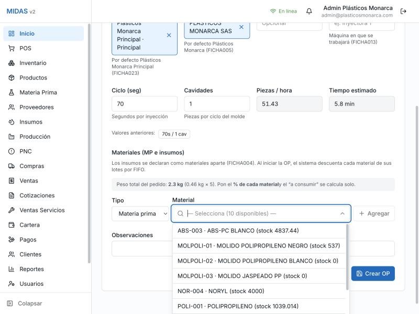The image size is (419, 314).
Task: Click the Agregar material button
Action: (374, 214)
